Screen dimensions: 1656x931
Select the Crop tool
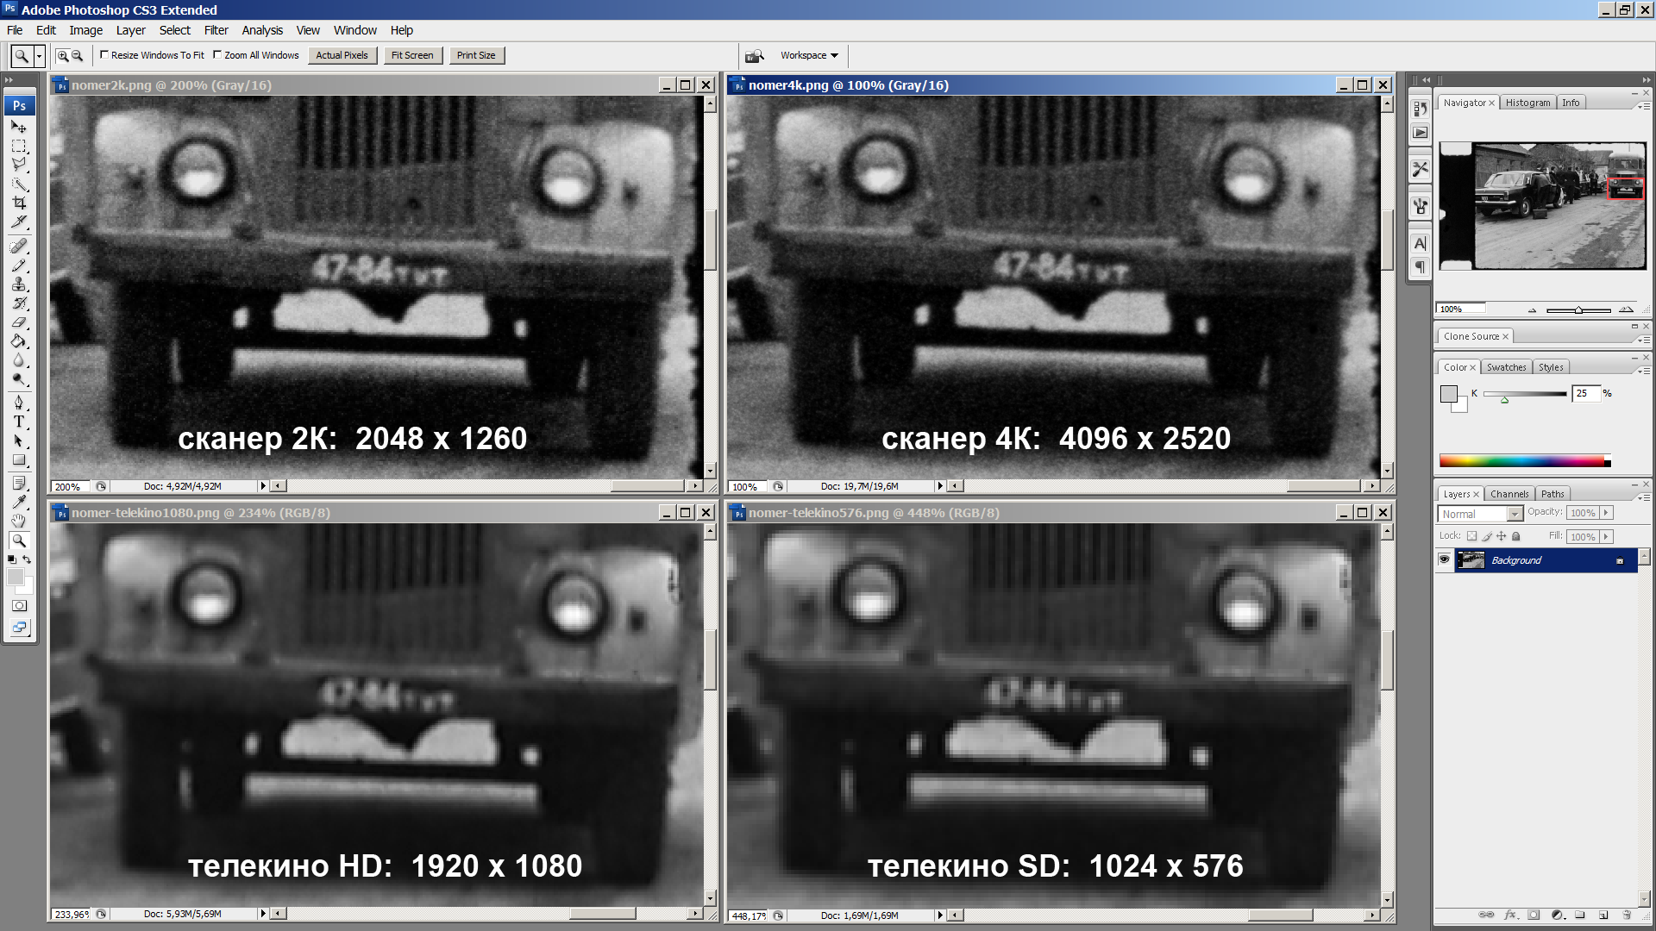tap(19, 203)
